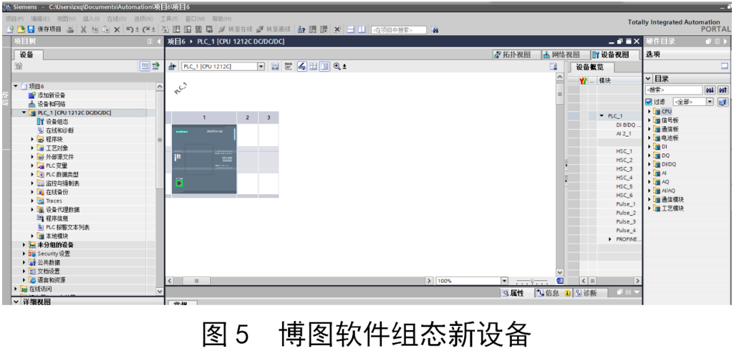Expand Security 设置 in project tree
The width and height of the screenshot is (734, 351).
[x=24, y=254]
